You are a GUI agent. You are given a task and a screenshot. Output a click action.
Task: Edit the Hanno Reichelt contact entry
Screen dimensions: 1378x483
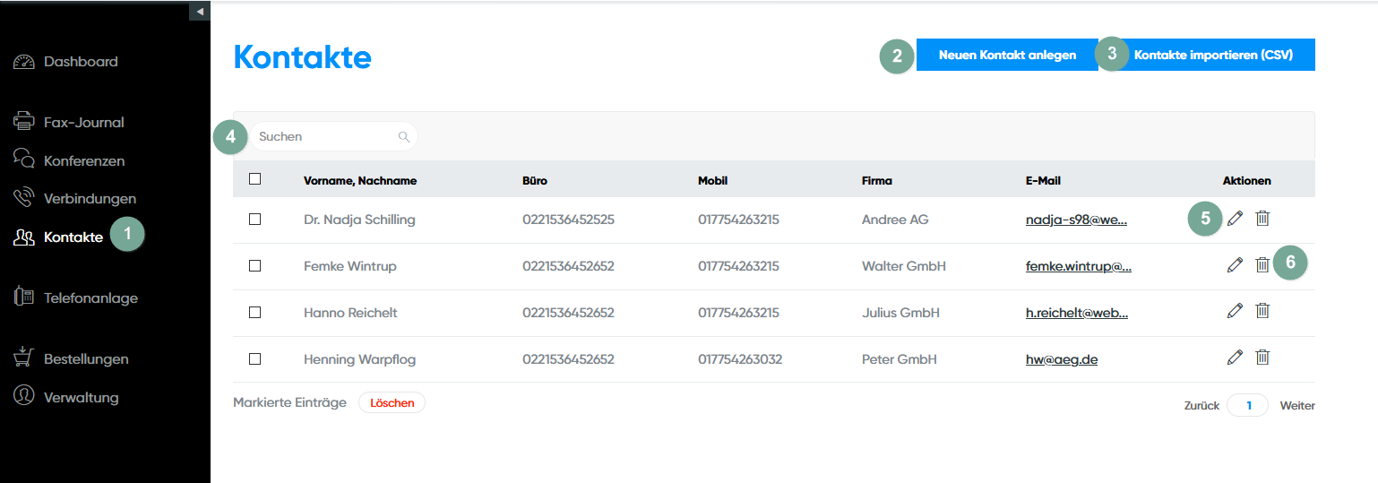[1235, 311]
